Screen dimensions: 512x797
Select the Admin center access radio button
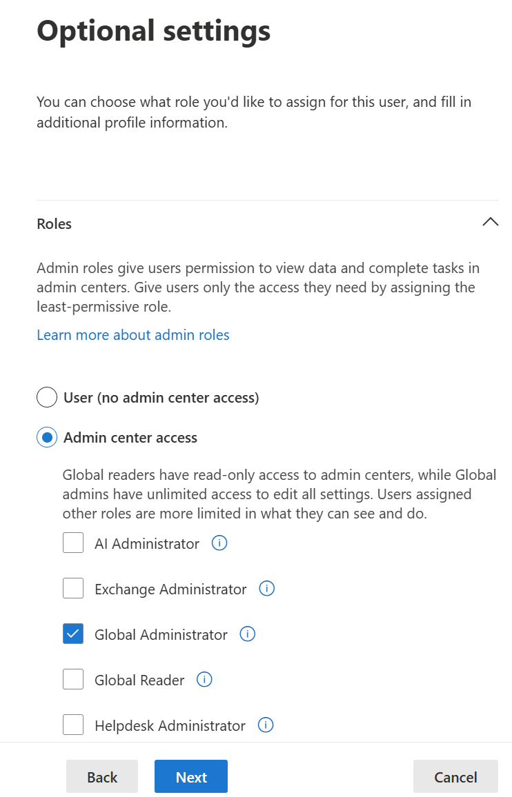point(47,438)
